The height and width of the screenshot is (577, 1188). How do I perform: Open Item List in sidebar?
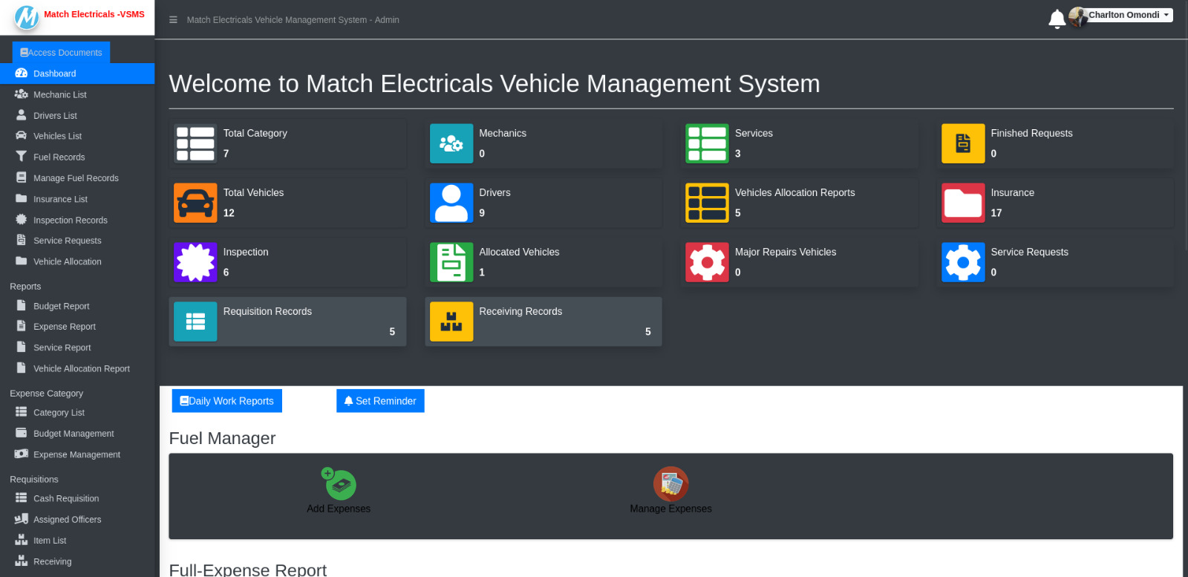(77, 541)
